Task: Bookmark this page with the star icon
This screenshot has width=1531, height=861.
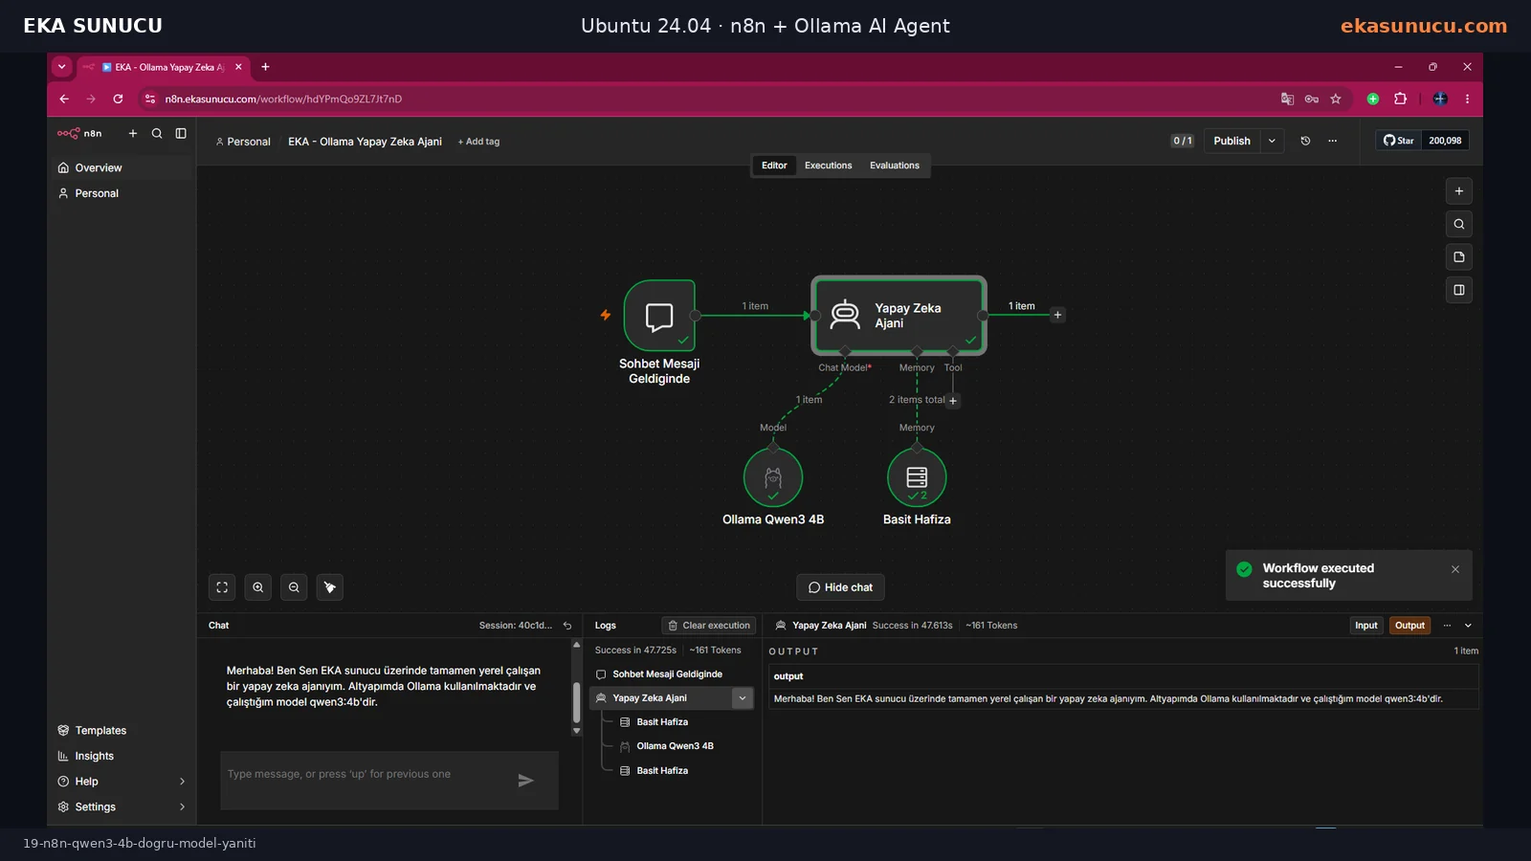Action: tap(1336, 99)
